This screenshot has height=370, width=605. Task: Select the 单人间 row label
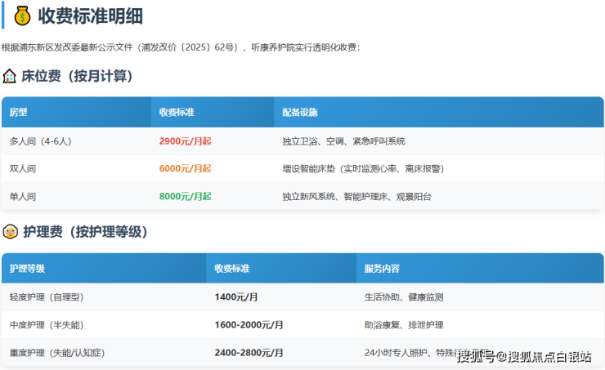coord(23,196)
